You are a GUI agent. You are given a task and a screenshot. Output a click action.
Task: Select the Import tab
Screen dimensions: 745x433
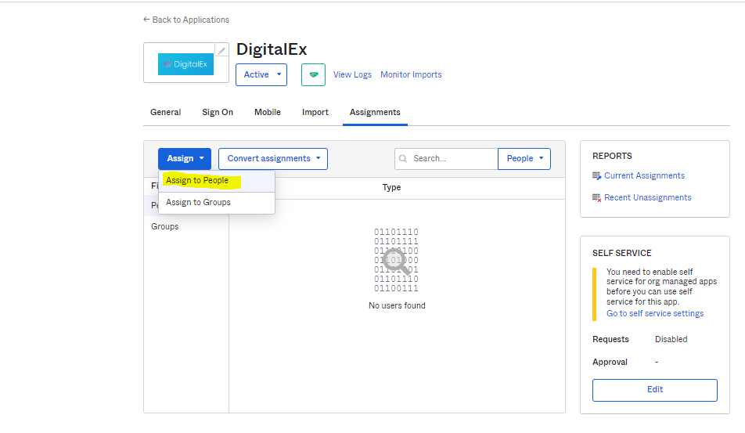(315, 113)
